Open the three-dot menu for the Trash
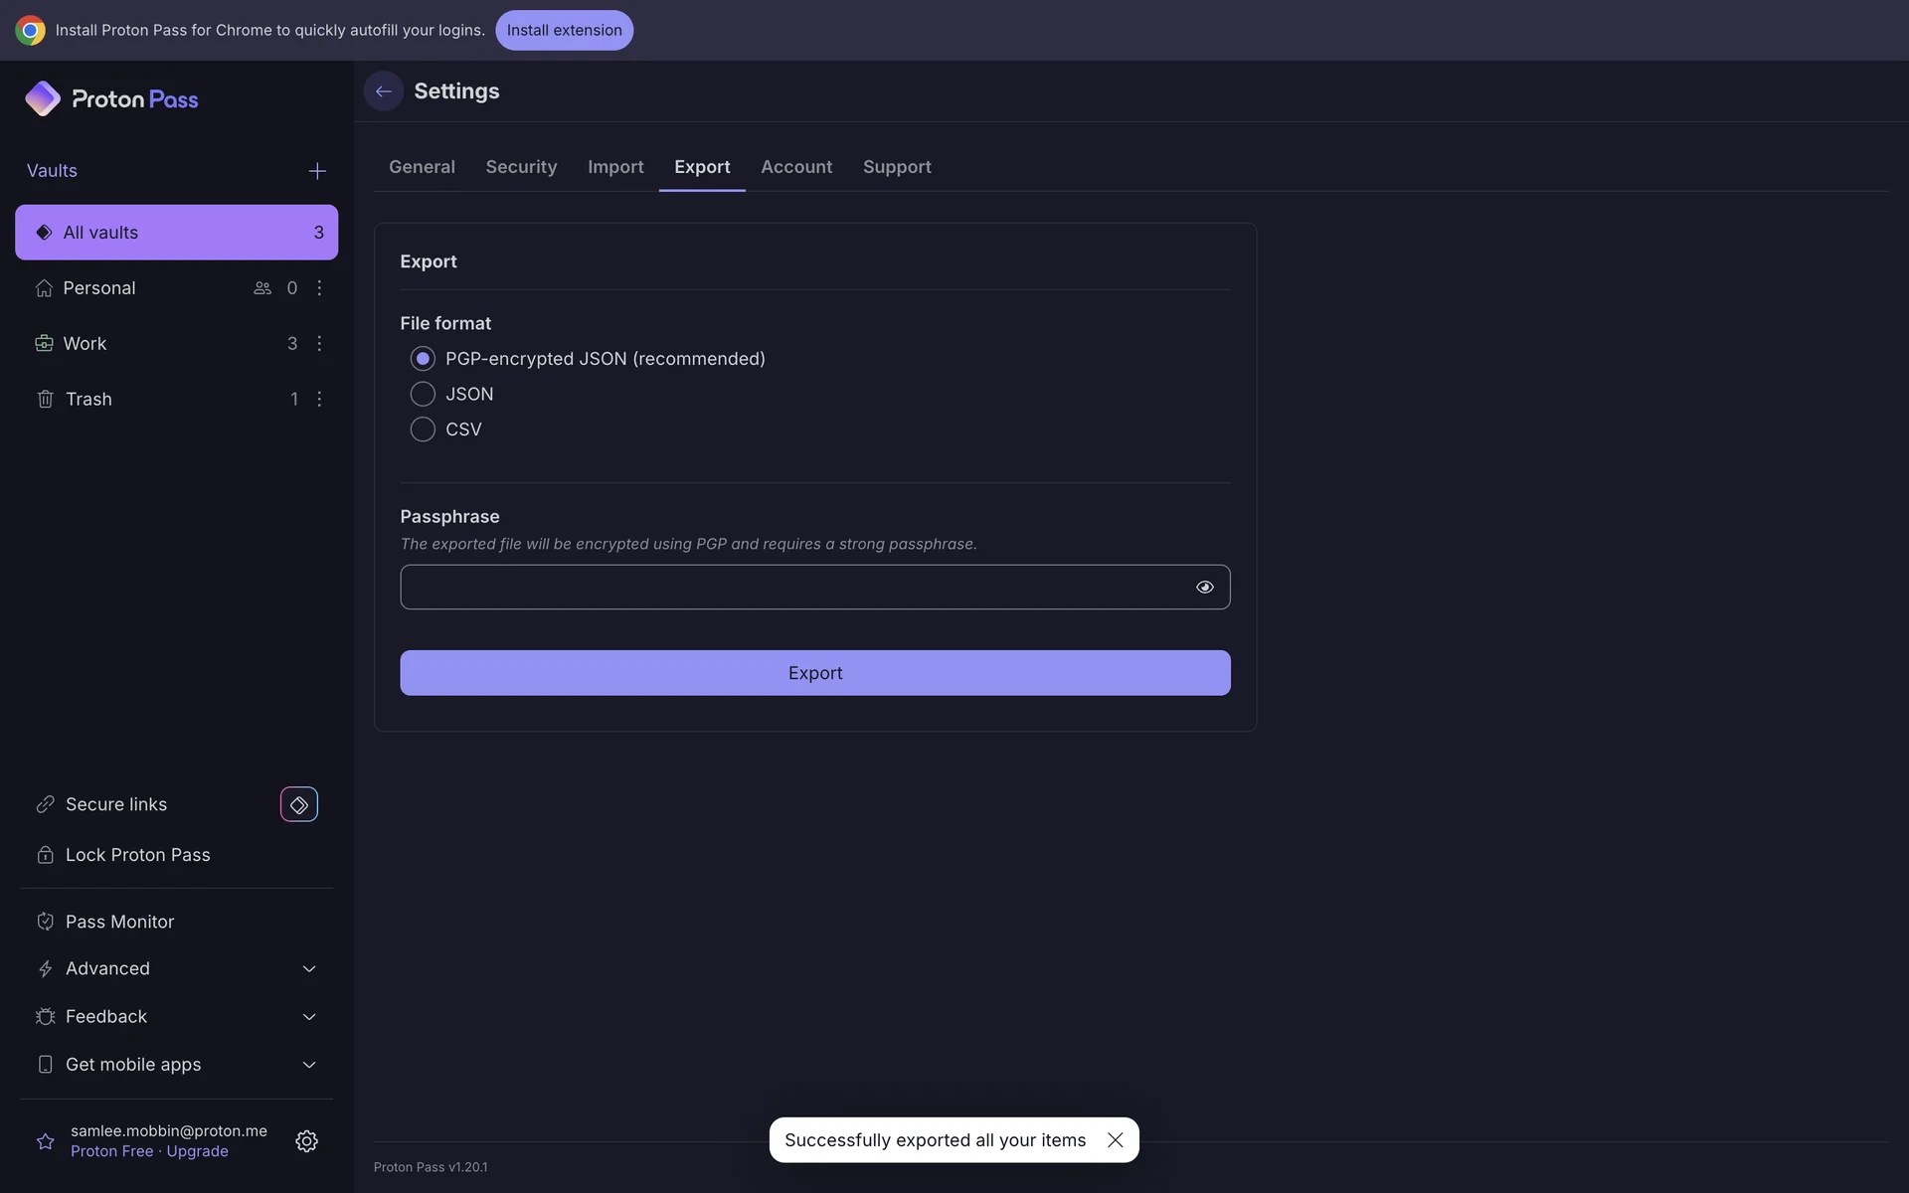The height and width of the screenshot is (1193, 1909). tap(319, 399)
